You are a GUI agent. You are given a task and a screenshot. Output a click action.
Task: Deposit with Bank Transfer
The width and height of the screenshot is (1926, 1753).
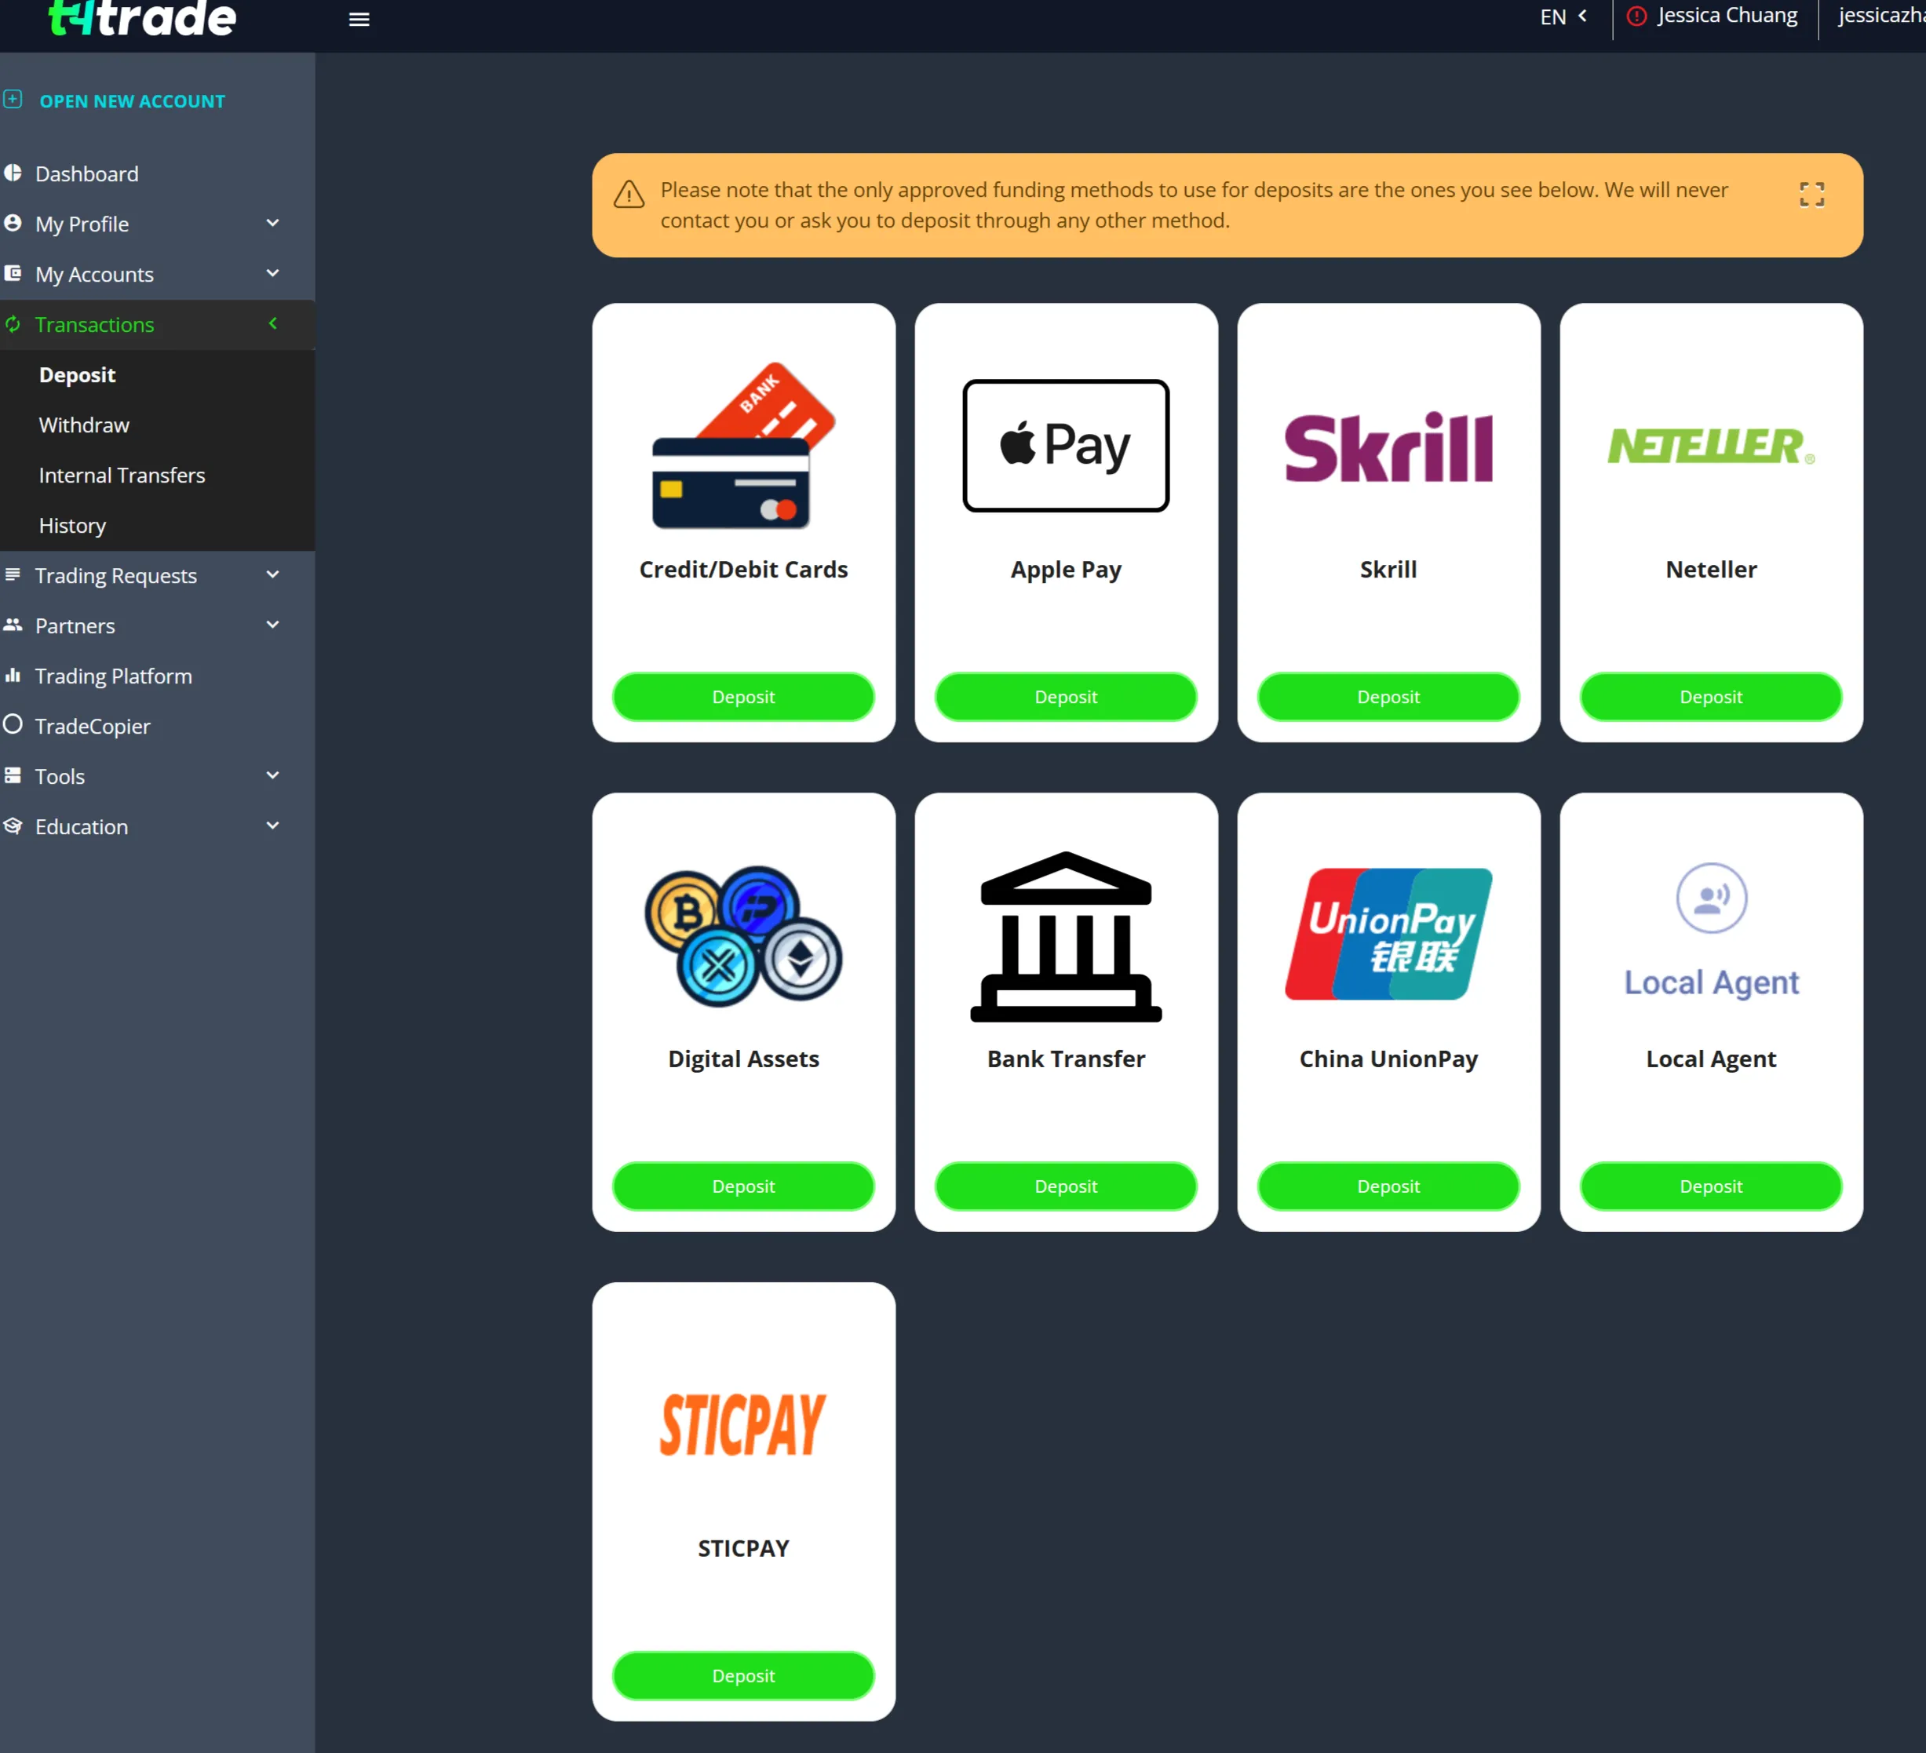[x=1066, y=1186]
